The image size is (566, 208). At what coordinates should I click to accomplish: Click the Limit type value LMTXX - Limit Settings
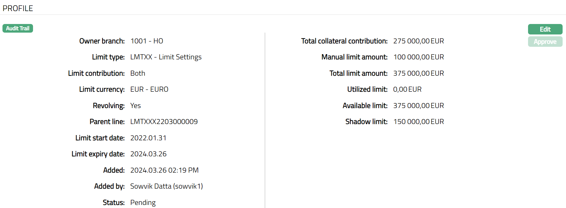[x=166, y=57]
